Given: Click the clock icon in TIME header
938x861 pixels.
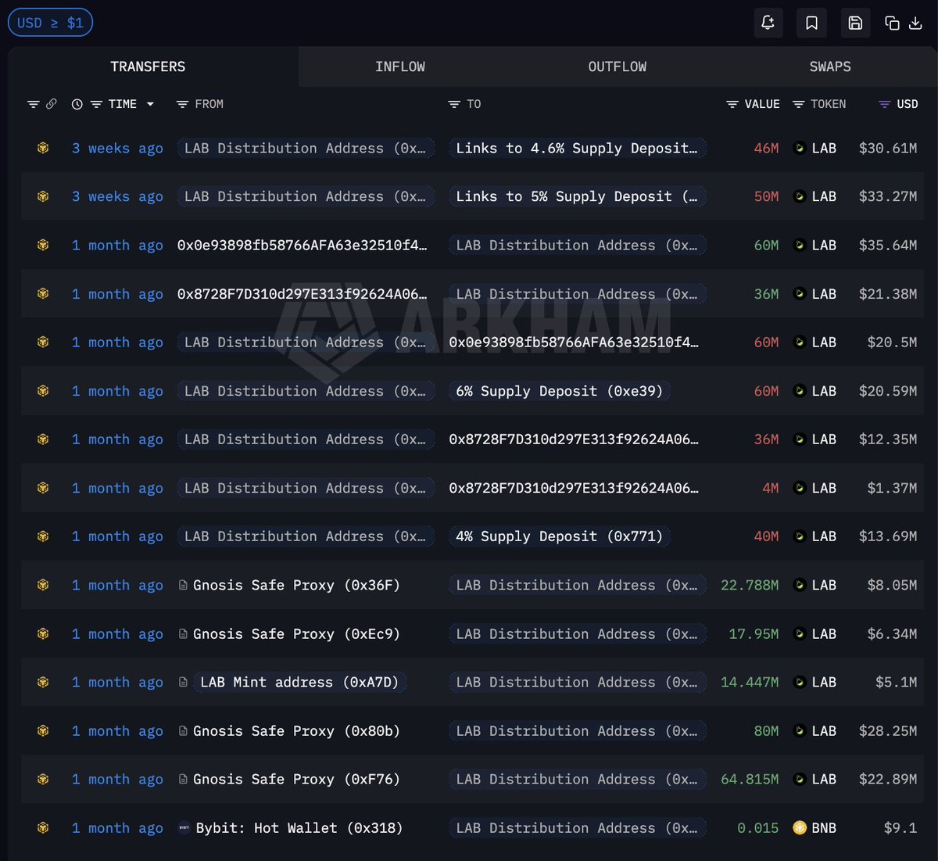Looking at the screenshot, I should coord(77,104).
